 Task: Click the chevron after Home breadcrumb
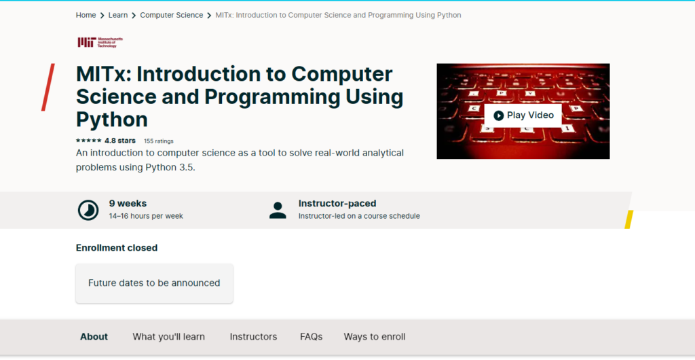click(x=102, y=16)
